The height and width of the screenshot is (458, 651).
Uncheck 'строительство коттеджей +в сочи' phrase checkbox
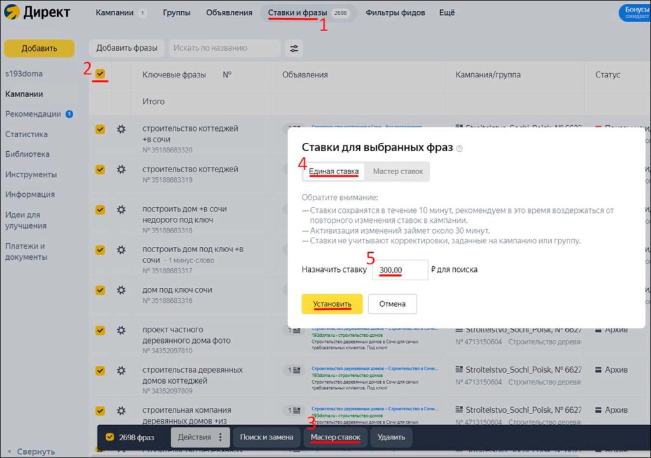(100, 129)
